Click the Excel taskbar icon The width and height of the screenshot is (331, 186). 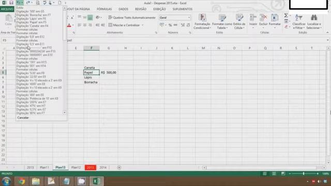[97, 181]
